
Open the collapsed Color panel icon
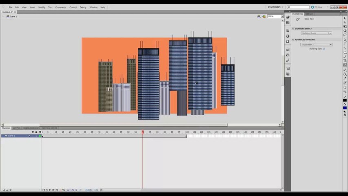tap(288, 17)
